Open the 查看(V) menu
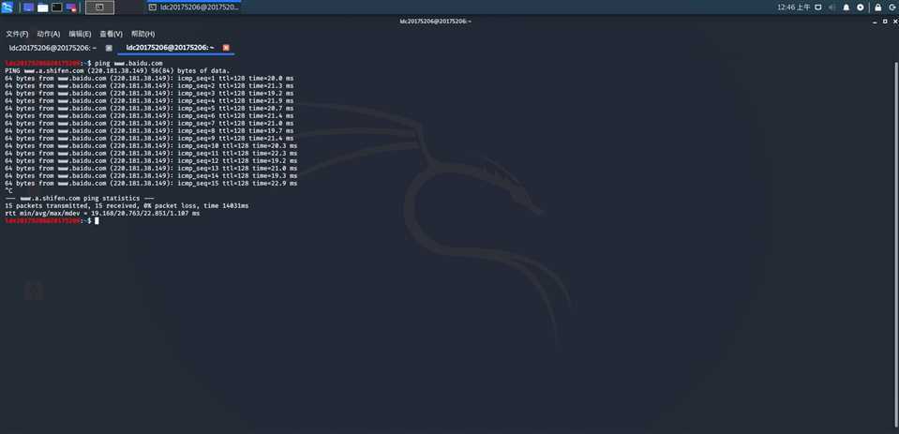899x434 pixels. pos(111,34)
